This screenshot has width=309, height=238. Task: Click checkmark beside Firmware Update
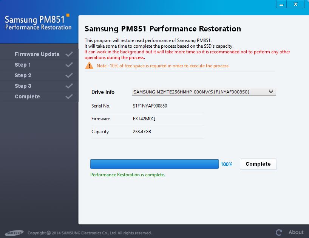(x=69, y=54)
